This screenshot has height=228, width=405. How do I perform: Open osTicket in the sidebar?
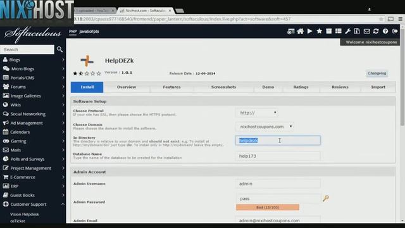click(18, 221)
